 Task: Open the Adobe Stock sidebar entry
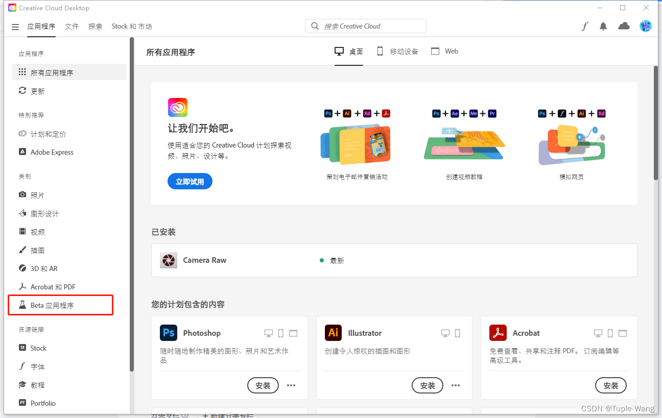coord(38,348)
